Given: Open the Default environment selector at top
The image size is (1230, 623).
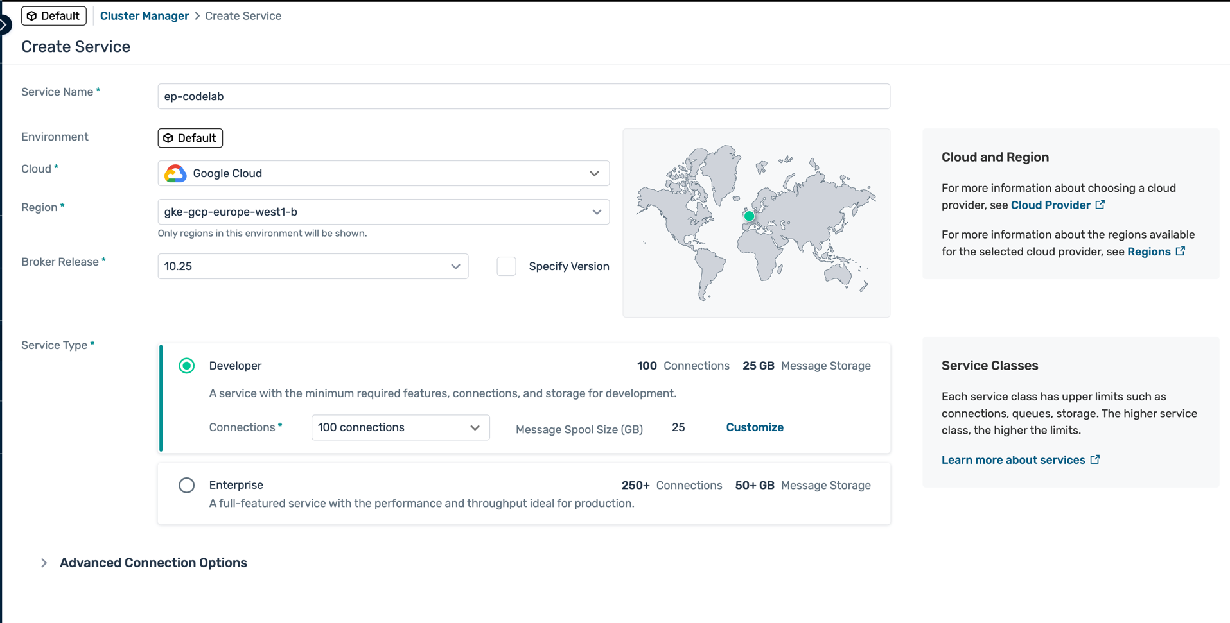Looking at the screenshot, I should [54, 16].
